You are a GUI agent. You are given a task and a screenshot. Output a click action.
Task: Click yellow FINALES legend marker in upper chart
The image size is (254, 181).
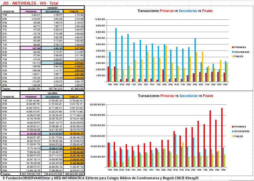point(233,56)
